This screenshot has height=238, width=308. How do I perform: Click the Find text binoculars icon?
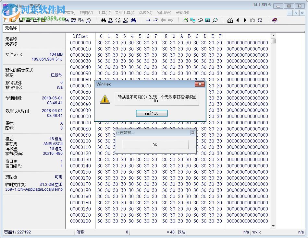tap(103, 20)
